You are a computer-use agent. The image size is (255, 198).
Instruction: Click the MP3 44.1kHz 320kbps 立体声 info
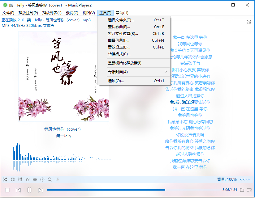28,25
